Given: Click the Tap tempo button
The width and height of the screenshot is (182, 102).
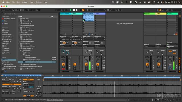Looking at the screenshot, I should 13,10.
